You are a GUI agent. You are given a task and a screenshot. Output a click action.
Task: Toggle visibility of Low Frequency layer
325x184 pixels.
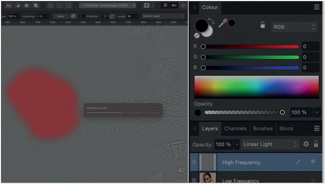point(313,180)
